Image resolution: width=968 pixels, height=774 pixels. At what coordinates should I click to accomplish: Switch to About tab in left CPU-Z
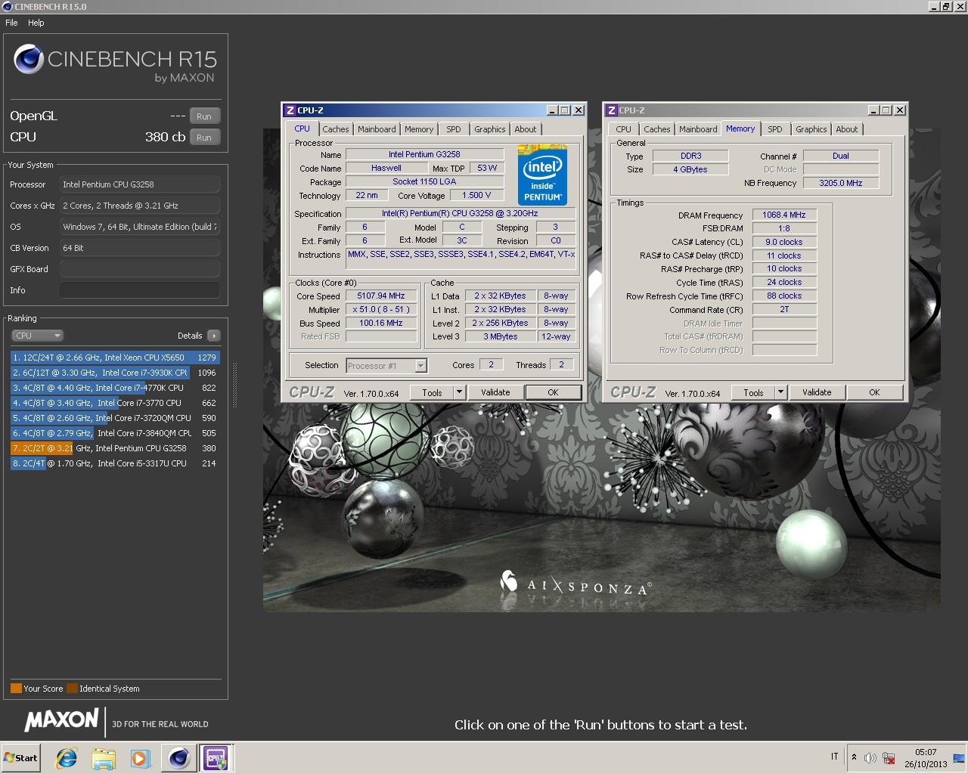coord(526,129)
